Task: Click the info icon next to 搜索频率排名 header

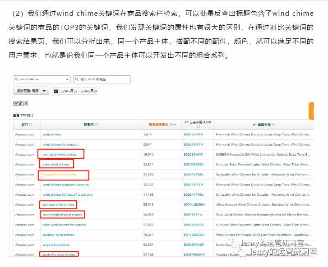Action: click(x=171, y=124)
